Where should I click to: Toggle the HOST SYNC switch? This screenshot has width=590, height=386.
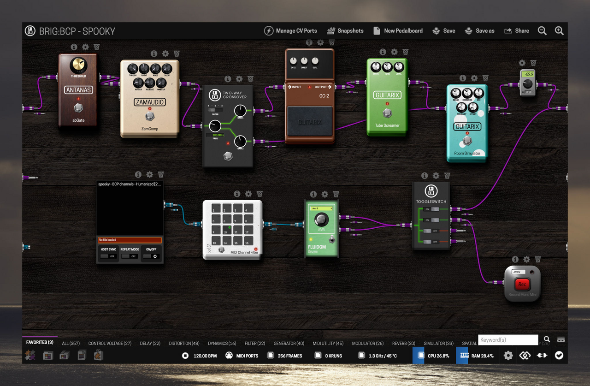pyautogui.click(x=109, y=256)
